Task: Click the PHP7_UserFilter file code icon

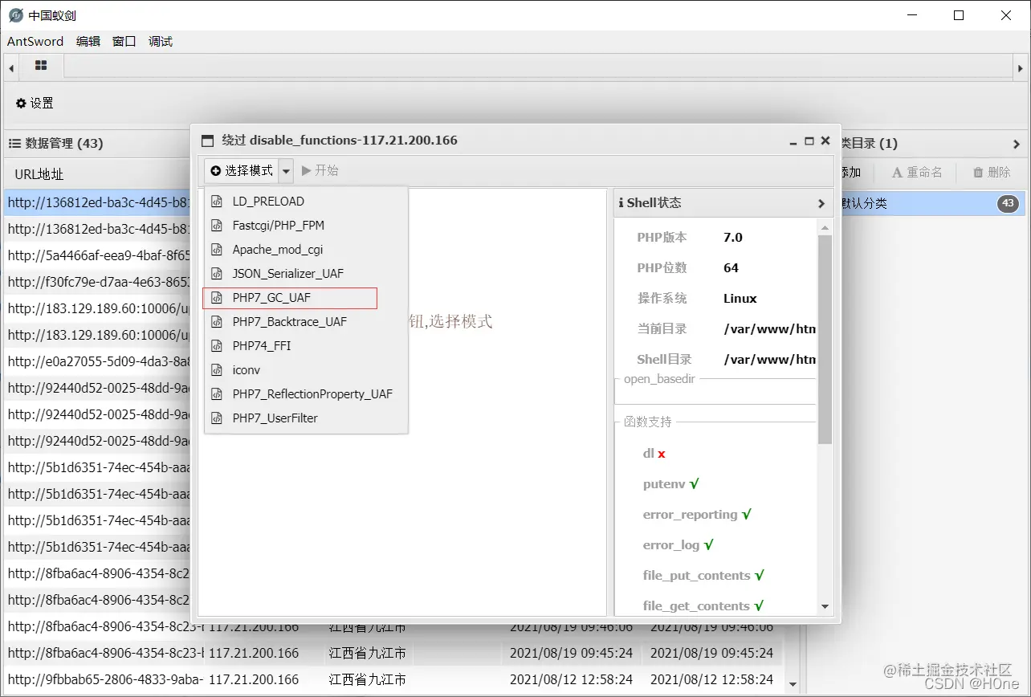Action: click(216, 418)
